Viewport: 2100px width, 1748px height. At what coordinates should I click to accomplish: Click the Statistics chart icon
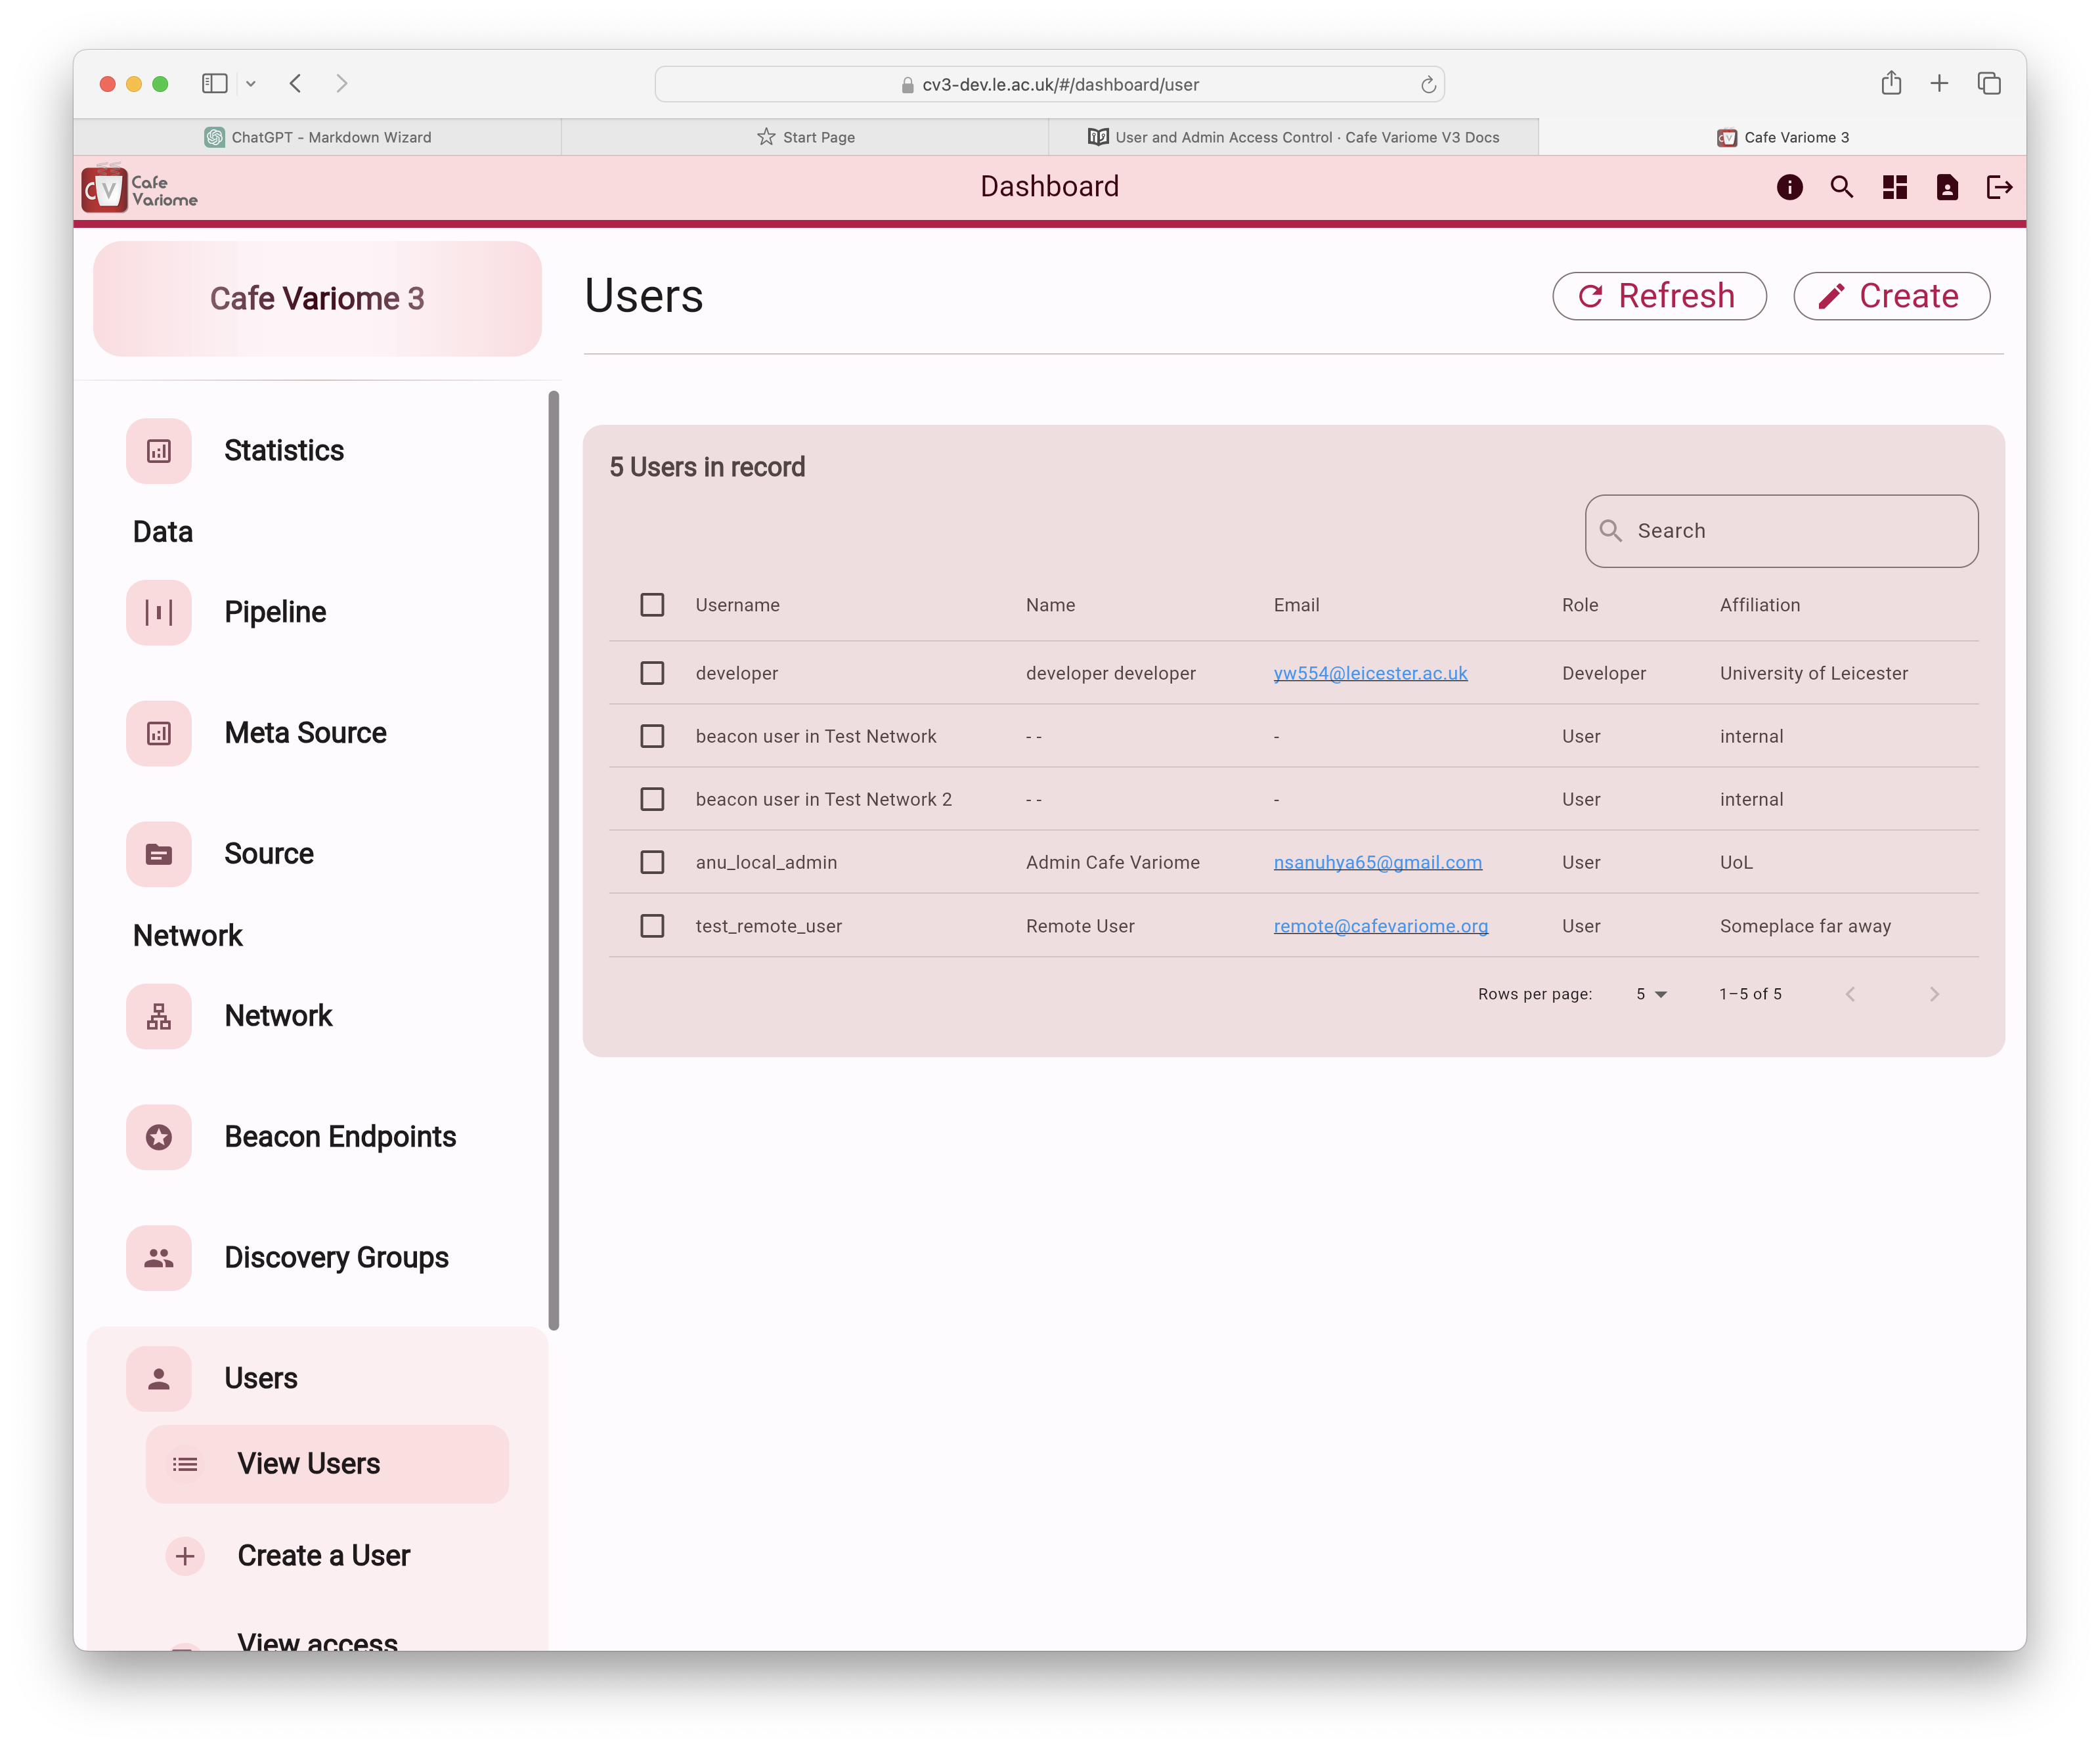159,451
